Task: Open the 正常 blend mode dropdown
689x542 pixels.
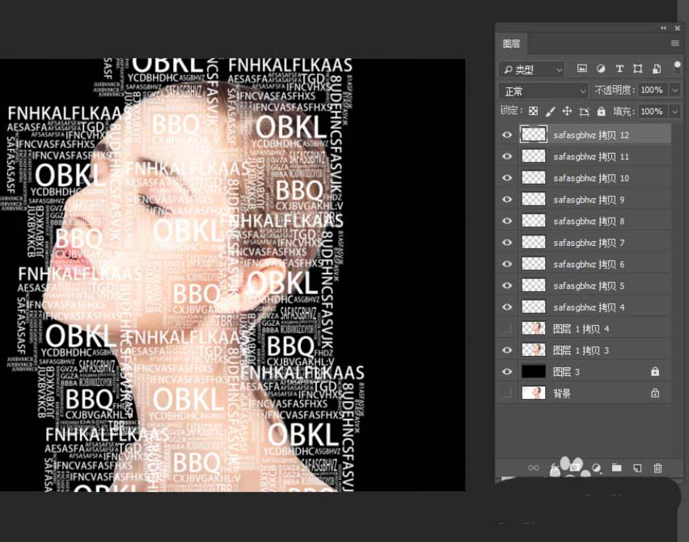Action: pyautogui.click(x=543, y=91)
